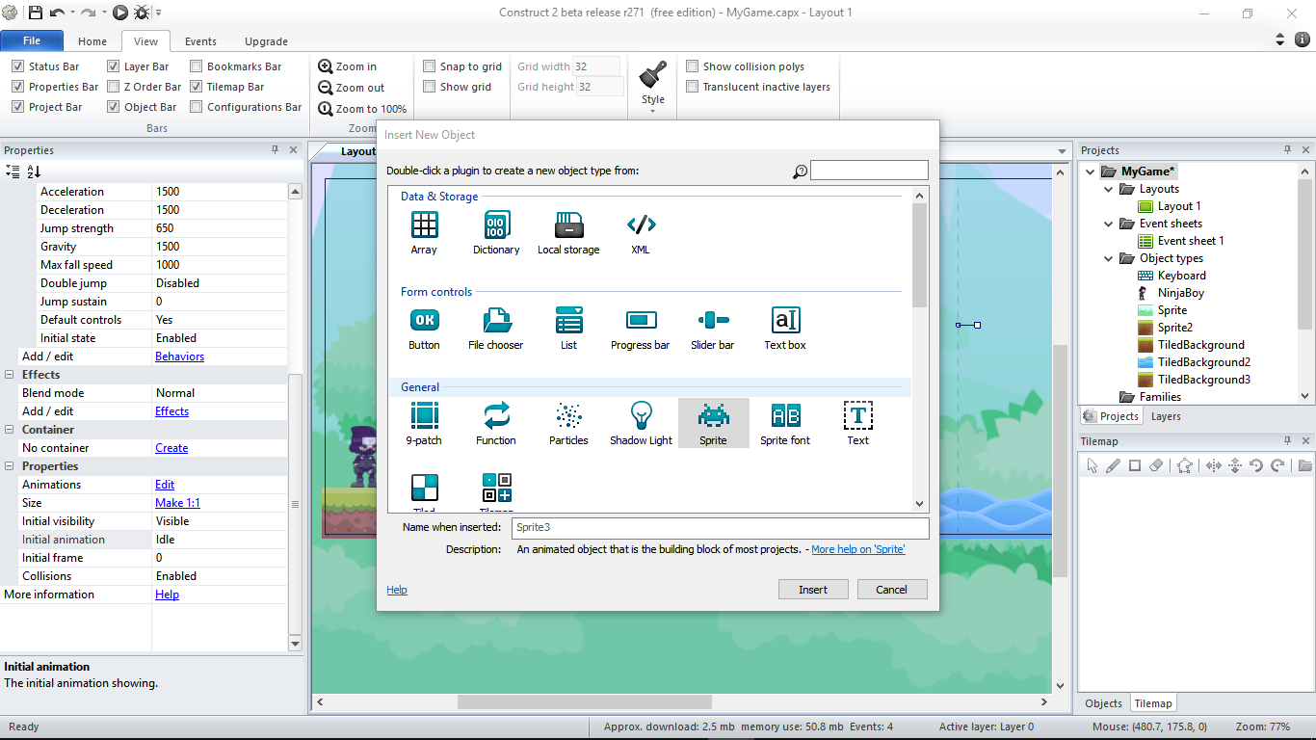Click the Name when inserted field
Image resolution: width=1316 pixels, height=740 pixels.
click(720, 527)
